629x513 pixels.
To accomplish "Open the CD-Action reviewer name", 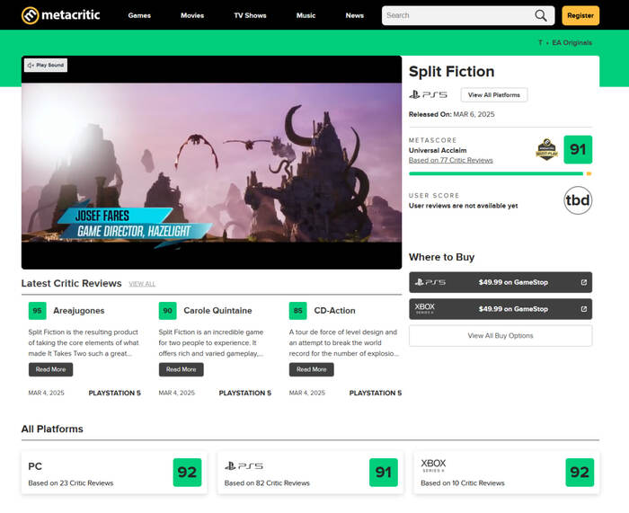I will (334, 311).
